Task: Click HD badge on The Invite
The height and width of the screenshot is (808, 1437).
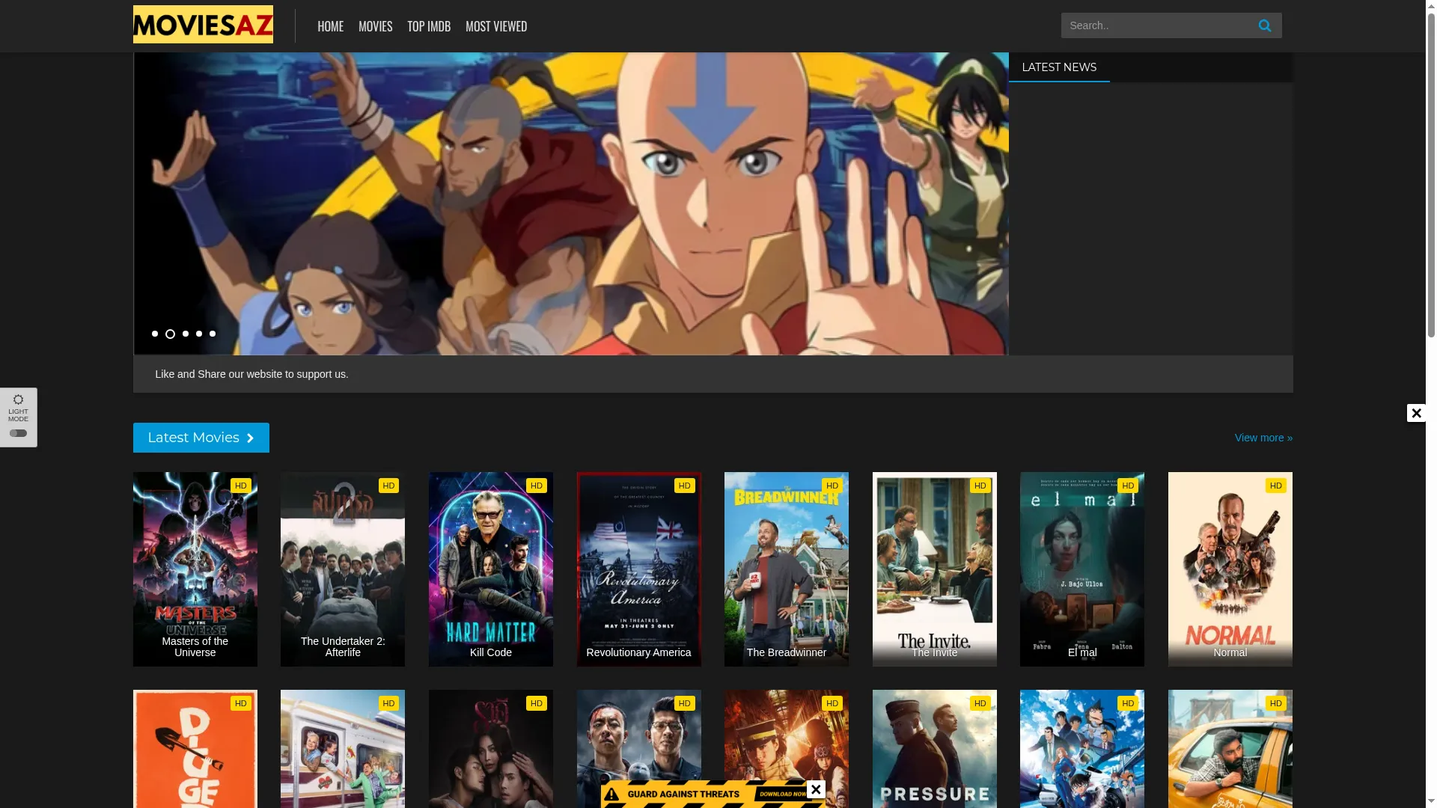Action: tap(980, 486)
